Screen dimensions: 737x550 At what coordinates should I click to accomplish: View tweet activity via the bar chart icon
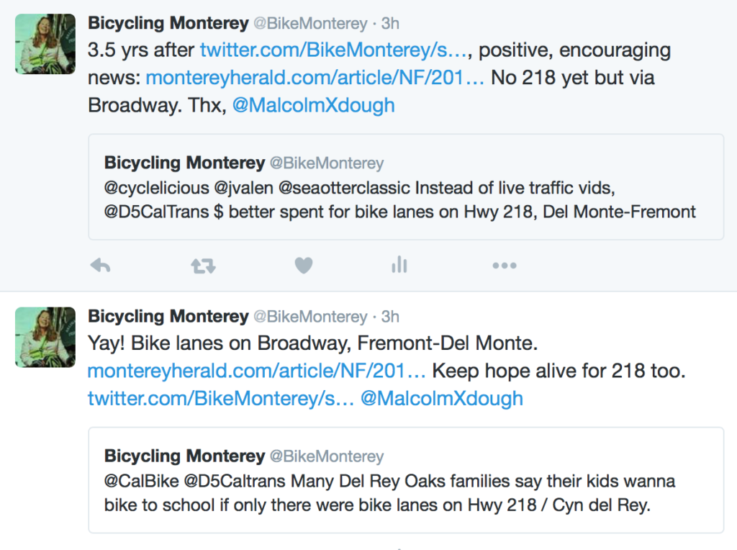(399, 266)
